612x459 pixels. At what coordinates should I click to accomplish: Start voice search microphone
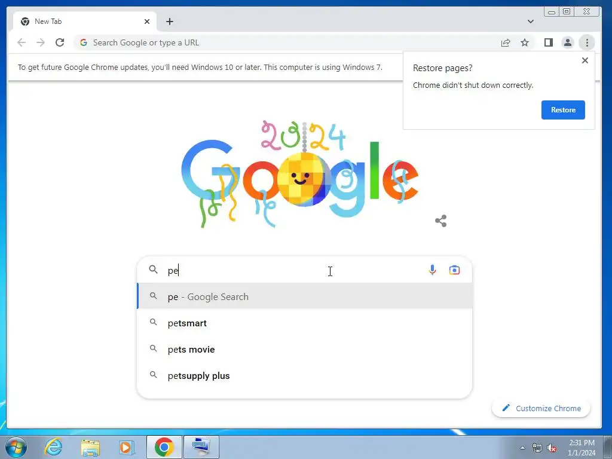coord(432,270)
